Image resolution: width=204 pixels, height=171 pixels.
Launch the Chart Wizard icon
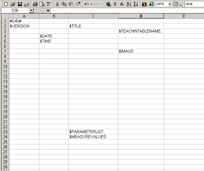pos(144,4)
